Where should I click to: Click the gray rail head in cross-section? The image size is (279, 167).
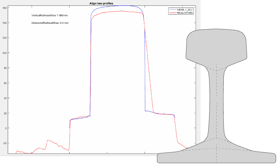point(216,45)
